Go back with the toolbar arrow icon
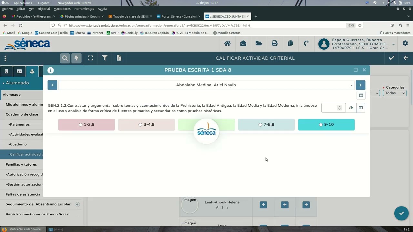Screen dimensions: 413x232 click(406, 58)
